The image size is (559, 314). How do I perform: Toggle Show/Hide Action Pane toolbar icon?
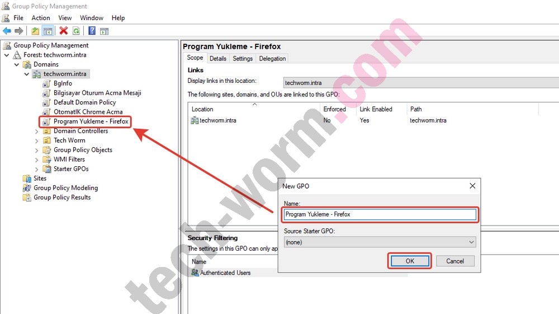click(104, 31)
